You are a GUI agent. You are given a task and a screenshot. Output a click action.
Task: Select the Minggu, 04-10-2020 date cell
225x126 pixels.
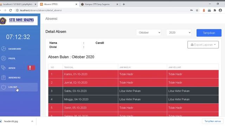point(90,99)
